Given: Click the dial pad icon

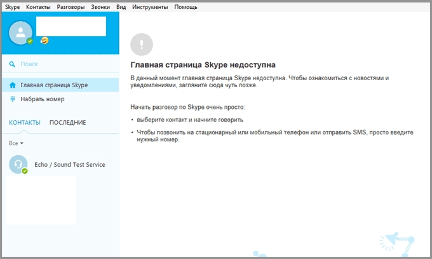Looking at the screenshot, I should point(13,99).
